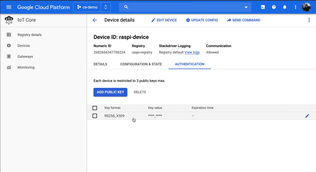Open the ce-demo project selector
Image resolution: width=316 pixels, height=172 pixels.
coord(87,7)
